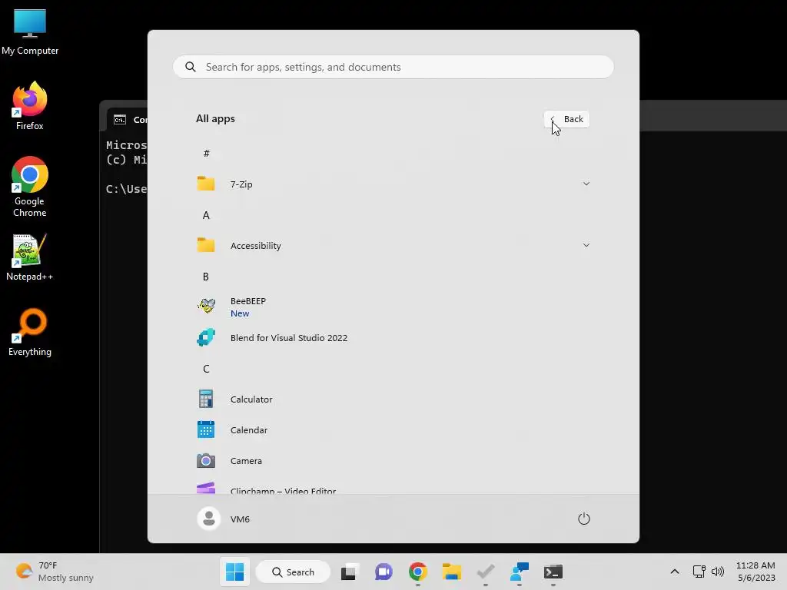Open the 7-Zip folder icon
This screenshot has height=590, width=787.
click(206, 184)
